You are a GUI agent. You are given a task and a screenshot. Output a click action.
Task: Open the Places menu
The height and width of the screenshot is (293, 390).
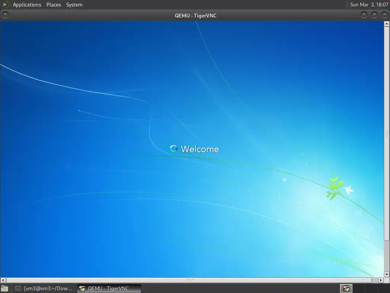click(x=54, y=5)
